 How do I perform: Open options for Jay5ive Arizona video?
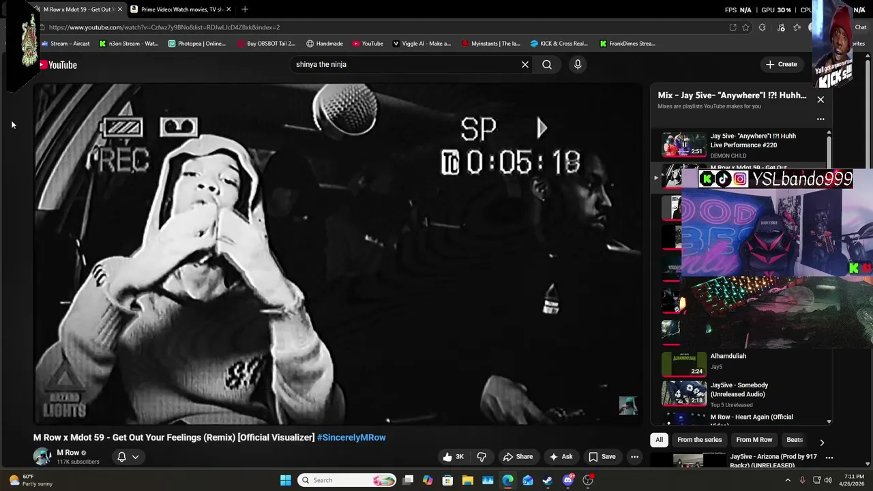[x=829, y=458]
